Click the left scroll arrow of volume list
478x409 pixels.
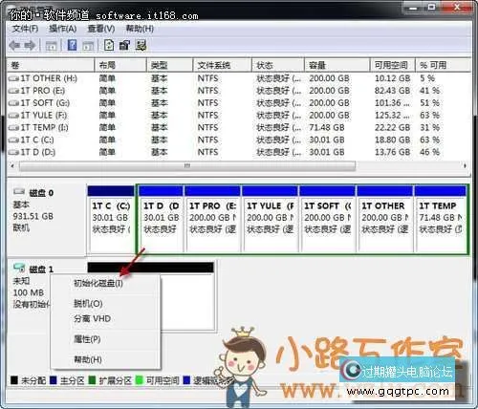pyautogui.click(x=12, y=165)
